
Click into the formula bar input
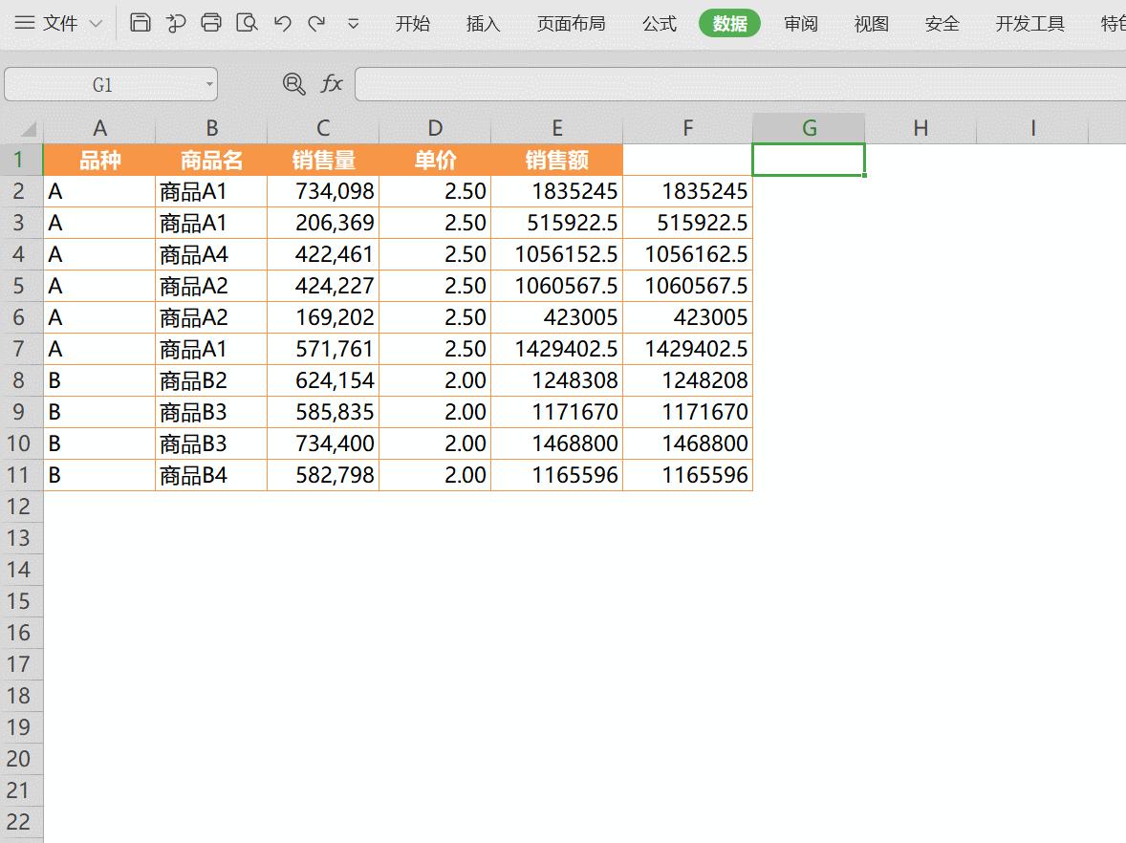(736, 84)
